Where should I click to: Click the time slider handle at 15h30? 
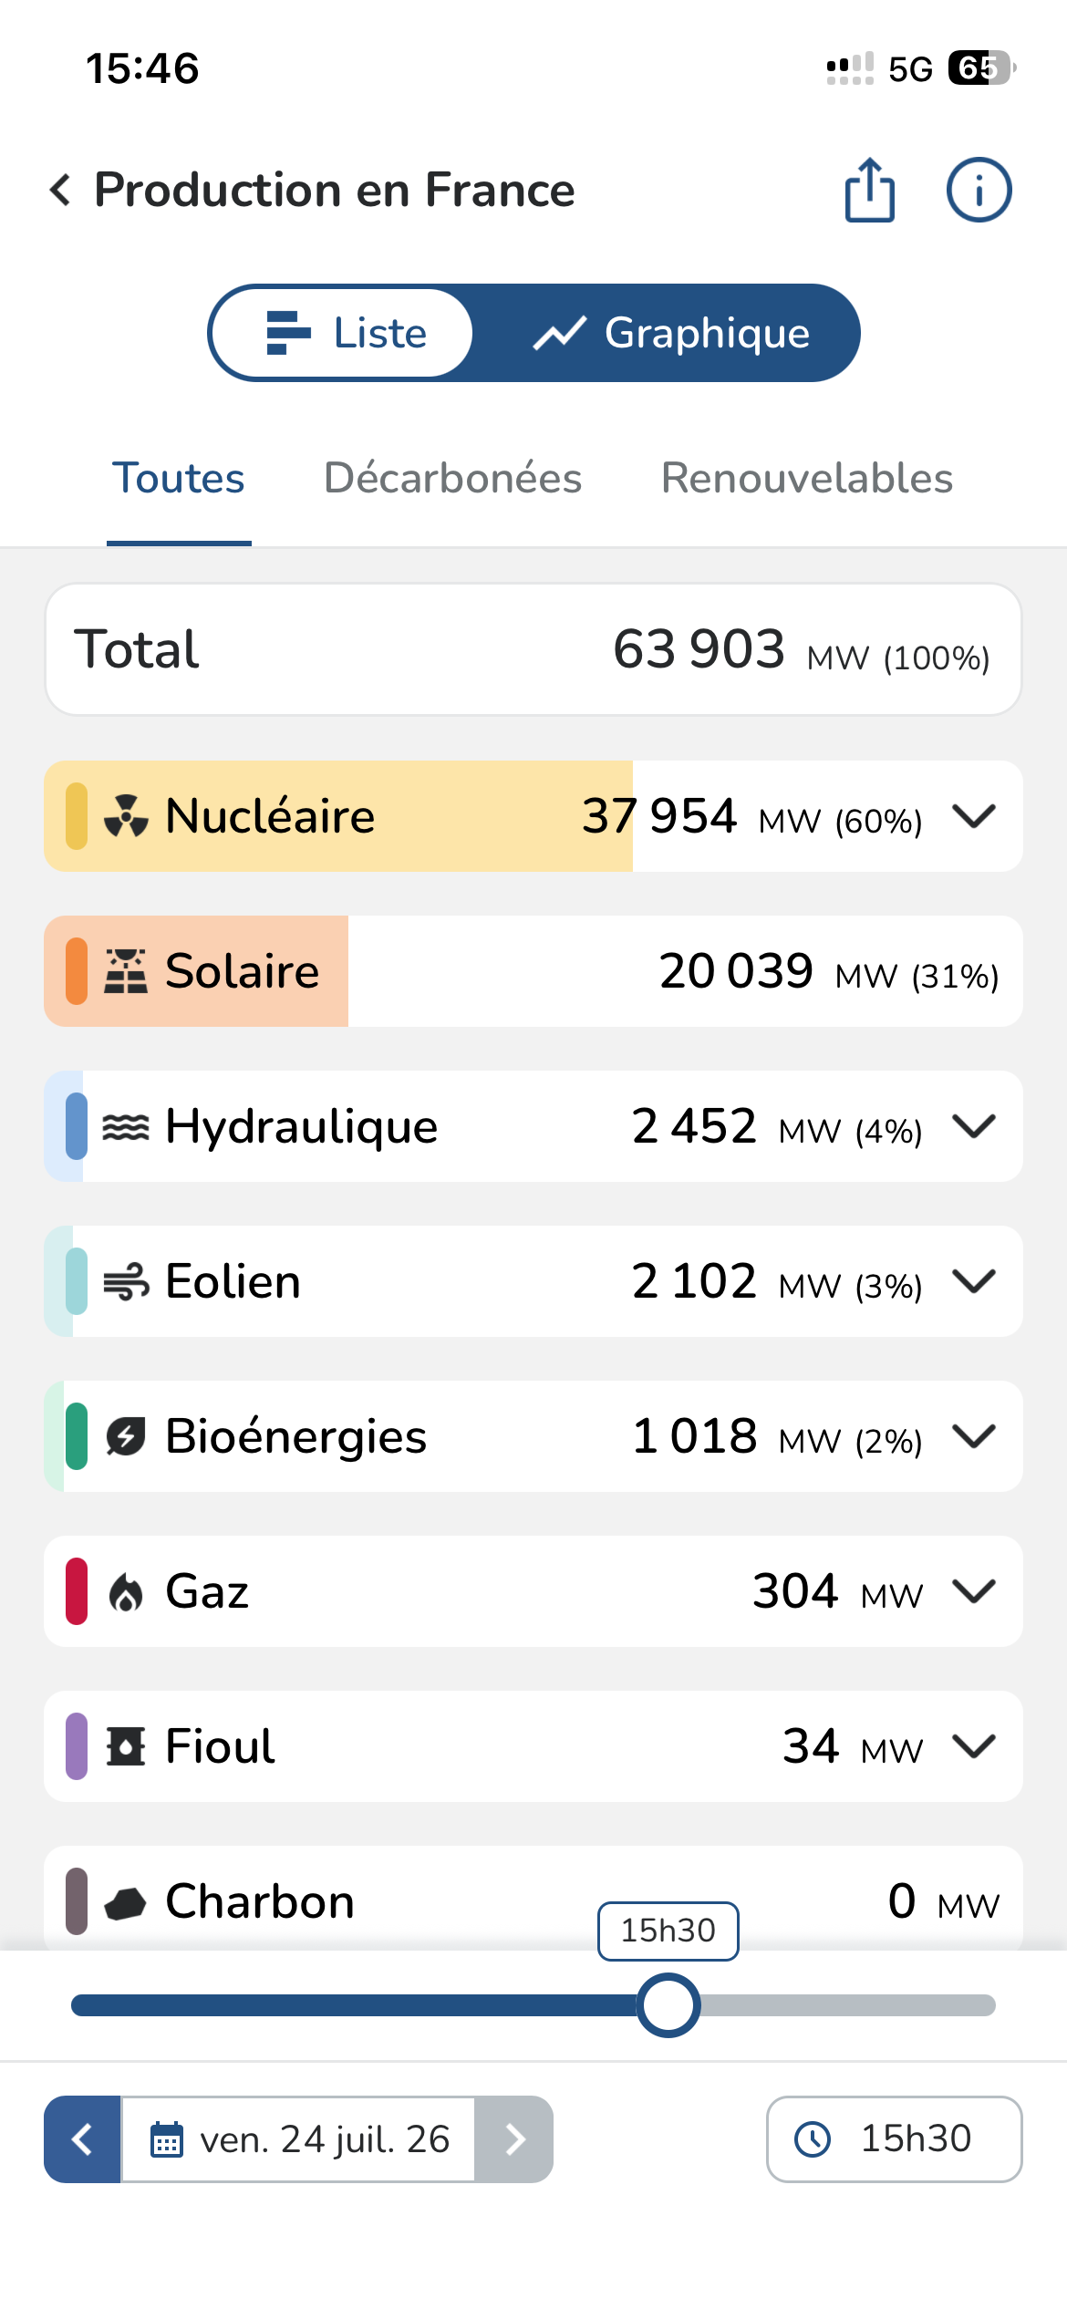pyautogui.click(x=668, y=2005)
